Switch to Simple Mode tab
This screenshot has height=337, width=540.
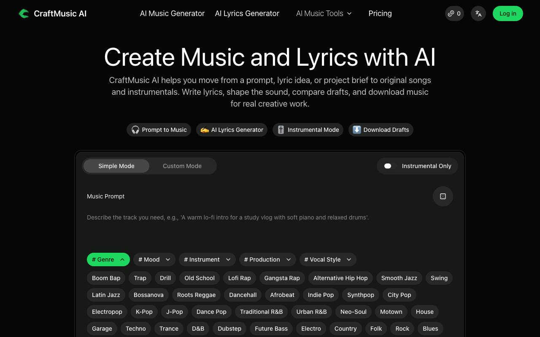click(116, 166)
